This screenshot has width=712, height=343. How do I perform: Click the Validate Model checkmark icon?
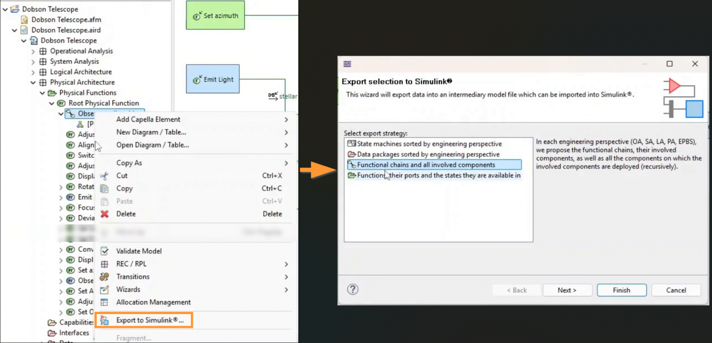click(x=105, y=251)
